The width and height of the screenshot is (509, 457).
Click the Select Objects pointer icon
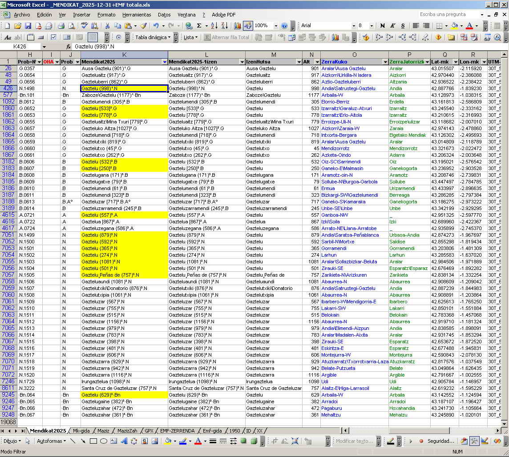tap(28, 441)
